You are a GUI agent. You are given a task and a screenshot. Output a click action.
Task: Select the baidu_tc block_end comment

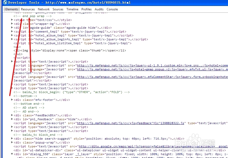click(x=38, y=135)
